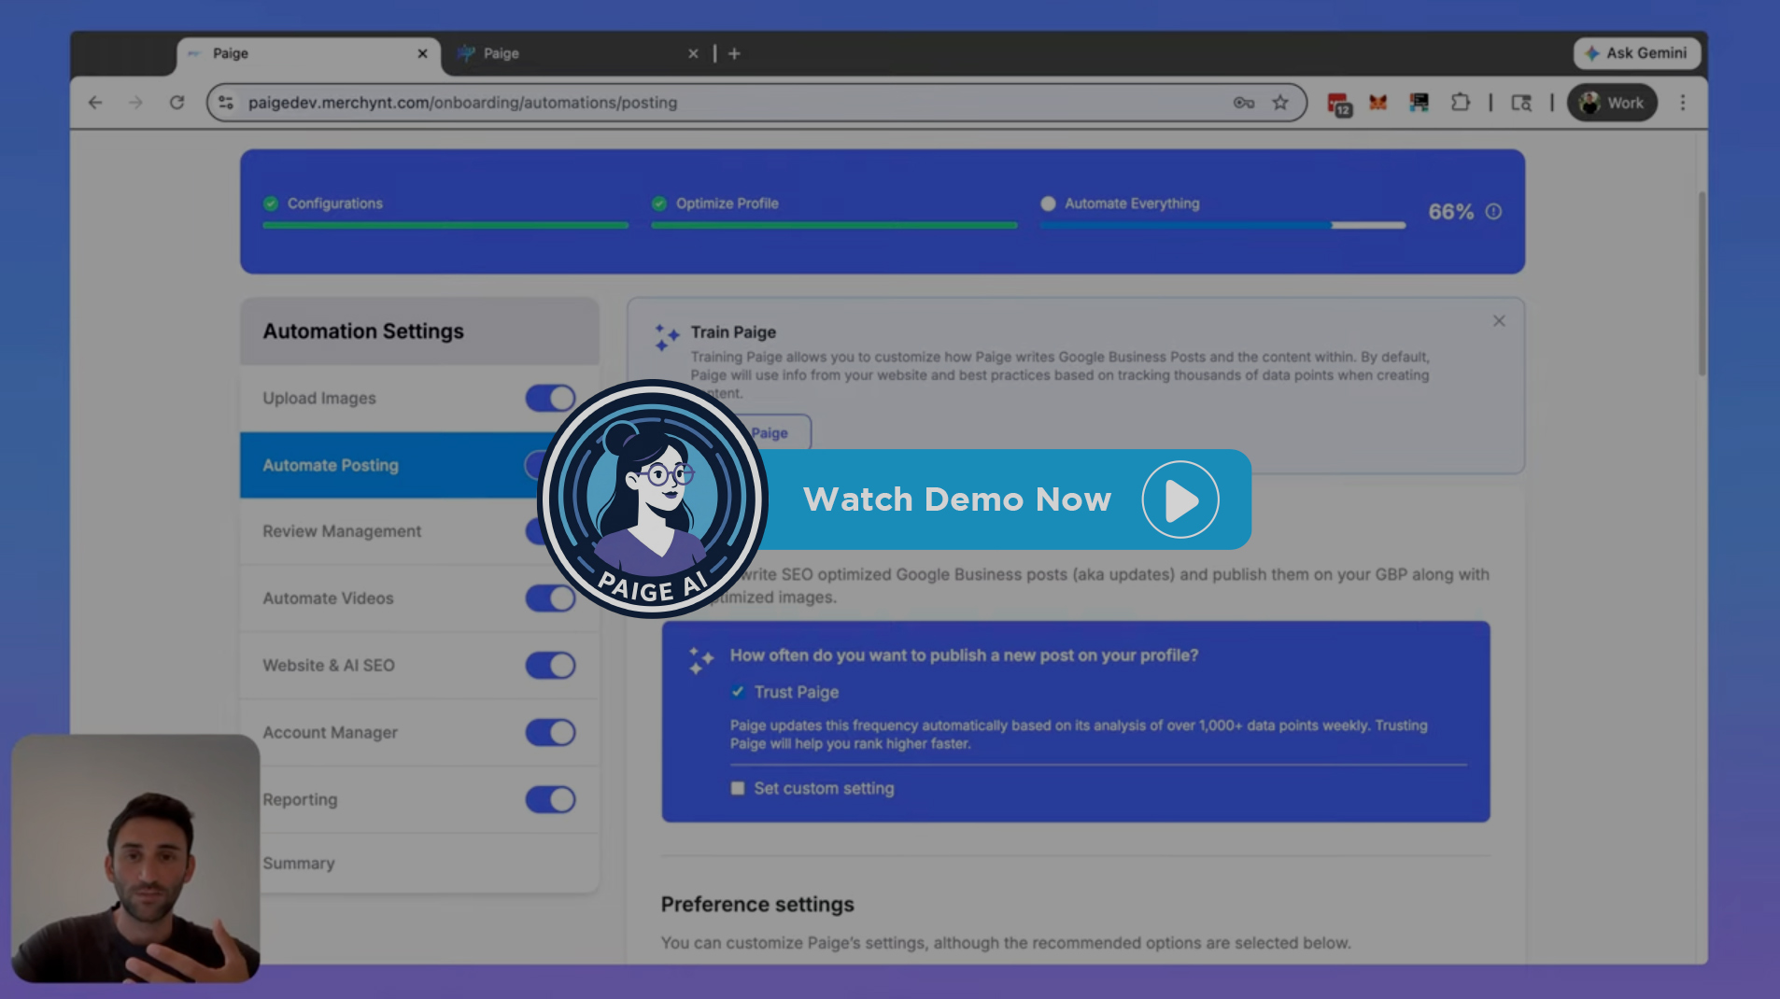Click the page vertical scrollbar
The width and height of the screenshot is (1780, 999).
1702,284
